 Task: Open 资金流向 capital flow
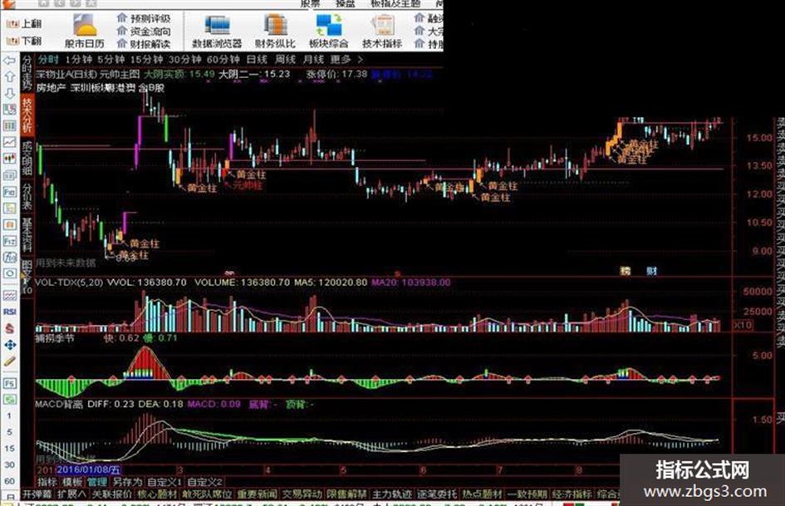tap(144, 31)
